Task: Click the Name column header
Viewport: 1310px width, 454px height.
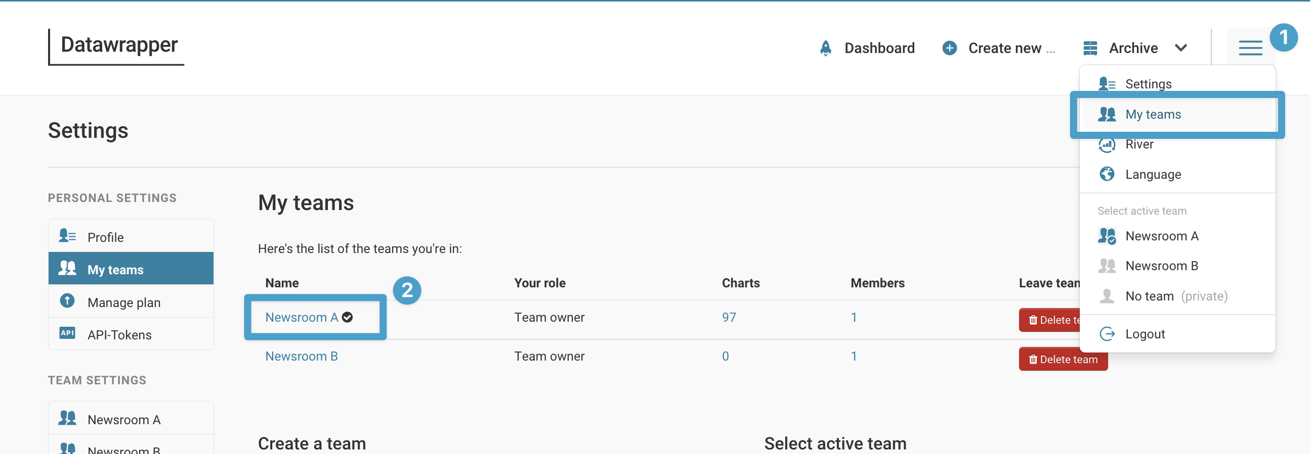Action: [282, 283]
